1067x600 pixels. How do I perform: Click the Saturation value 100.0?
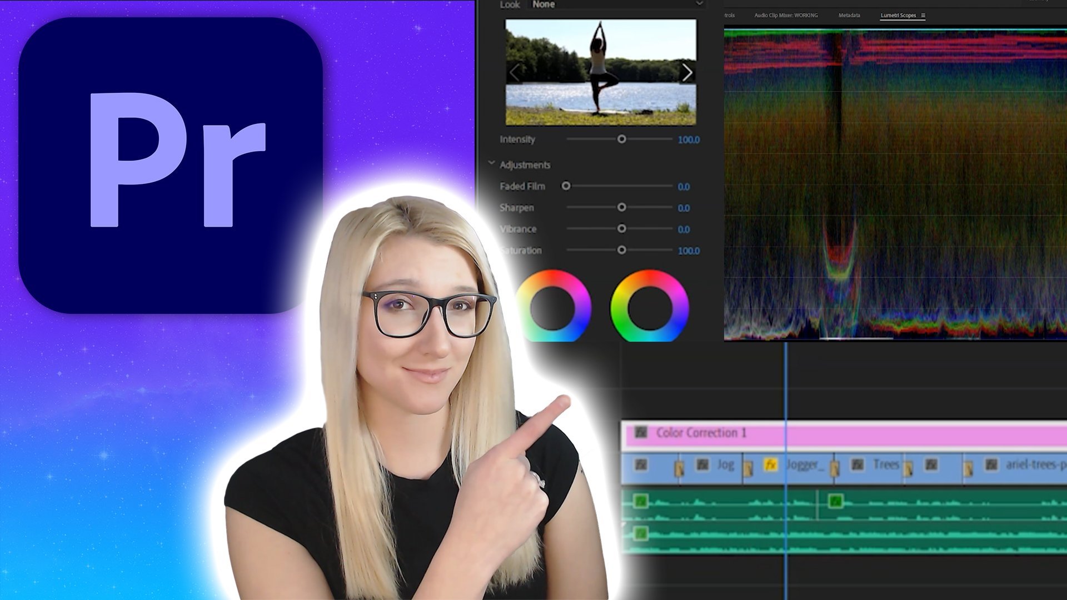click(689, 251)
